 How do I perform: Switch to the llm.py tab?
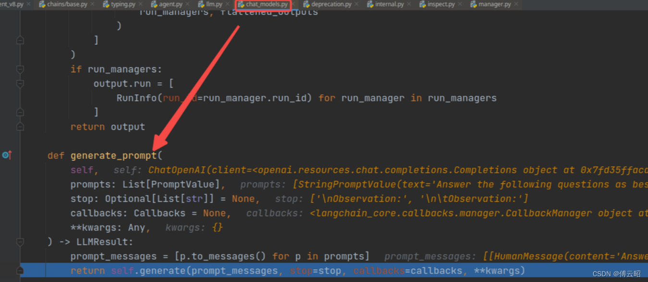[214, 4]
